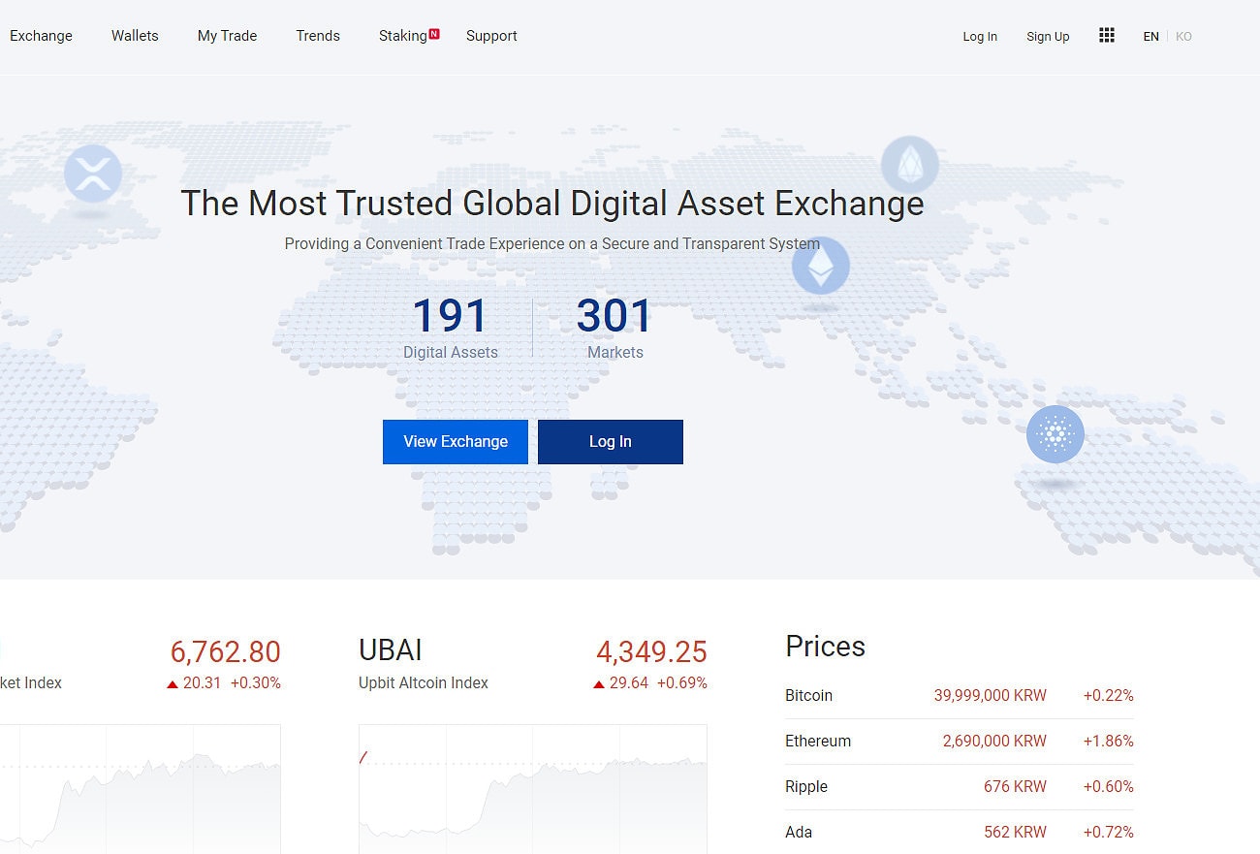The image size is (1260, 854).
Task: Click the dark blue Log In button
Action: coord(611,442)
